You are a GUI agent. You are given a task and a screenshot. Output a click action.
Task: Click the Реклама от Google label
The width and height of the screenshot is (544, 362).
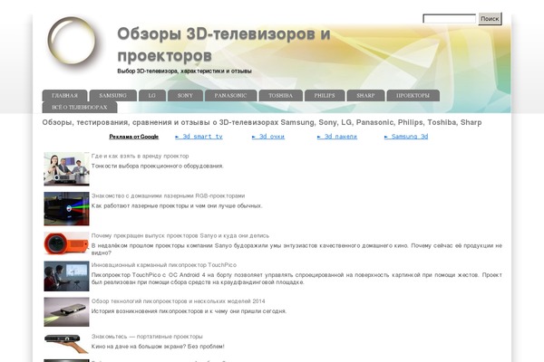134,137
